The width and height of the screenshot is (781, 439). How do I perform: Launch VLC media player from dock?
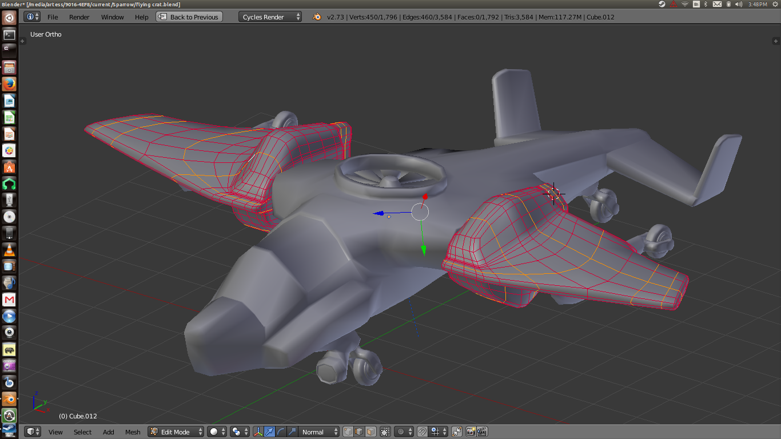coord(9,250)
